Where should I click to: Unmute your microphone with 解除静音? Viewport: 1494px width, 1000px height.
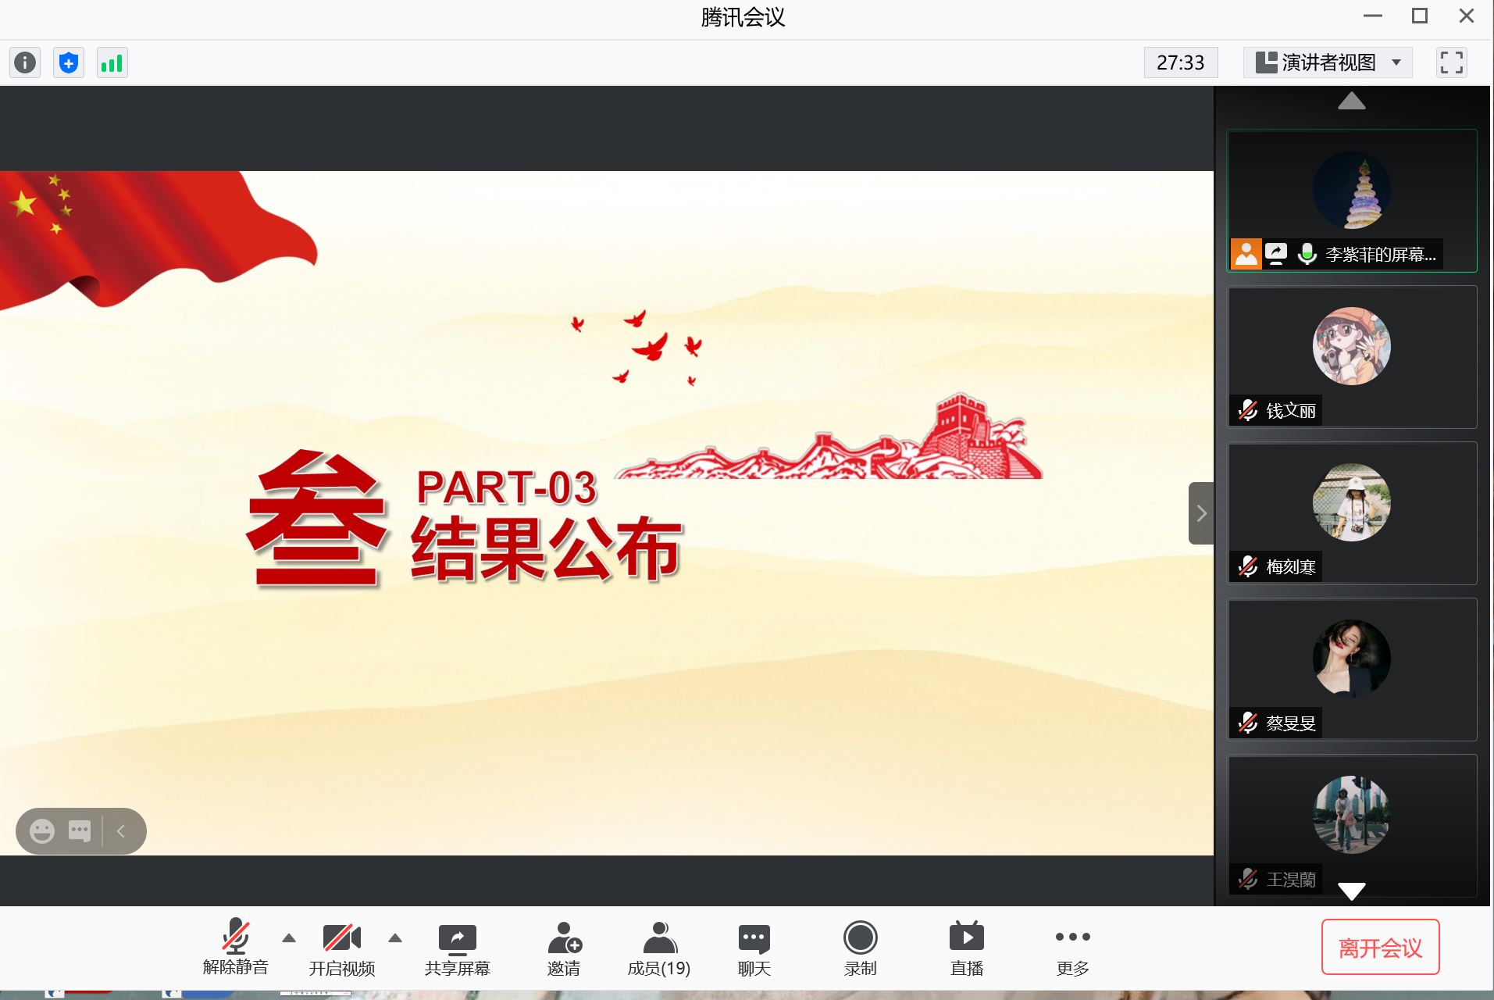(x=234, y=948)
